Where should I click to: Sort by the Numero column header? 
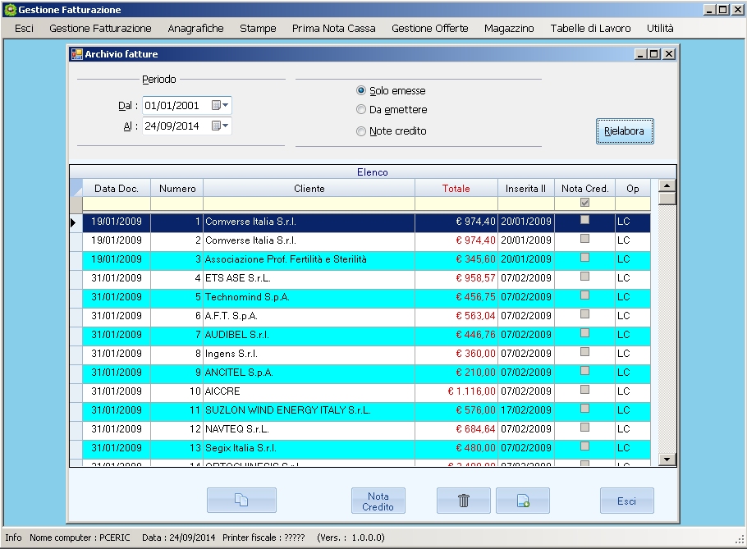[x=177, y=189]
